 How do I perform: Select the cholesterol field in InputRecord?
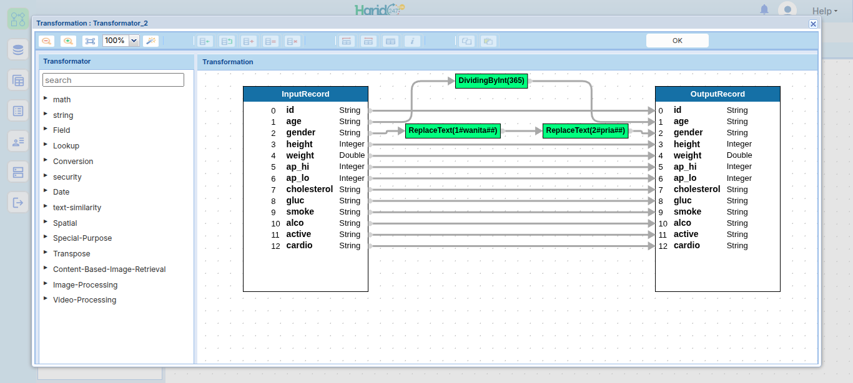pyautogui.click(x=310, y=189)
